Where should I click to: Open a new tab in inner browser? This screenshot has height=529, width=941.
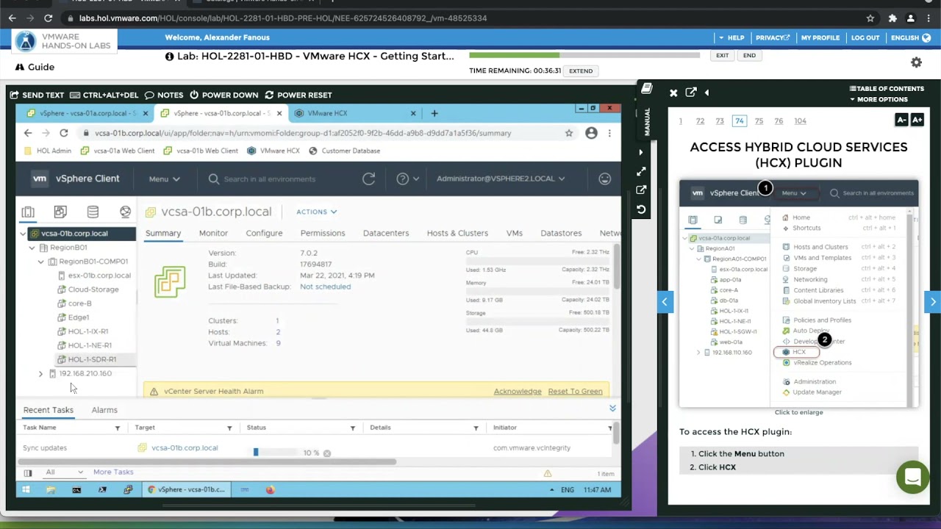(434, 113)
